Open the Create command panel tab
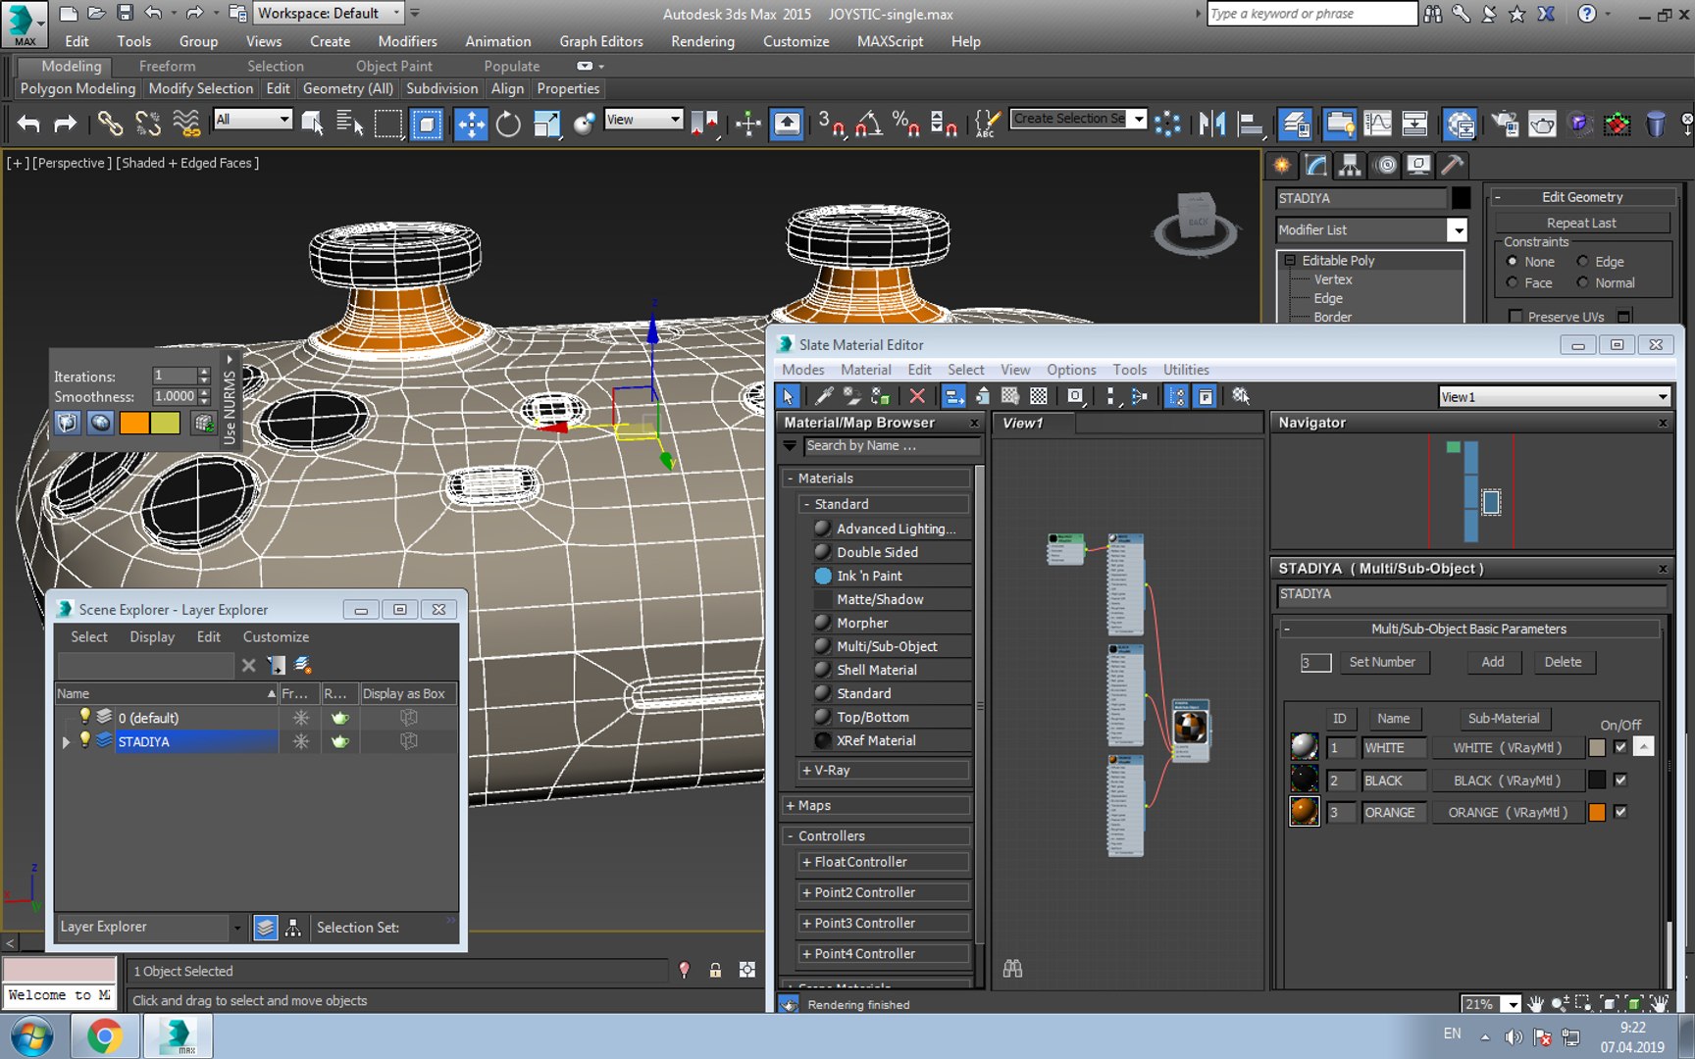Viewport: 1695px width, 1059px height. click(1282, 166)
